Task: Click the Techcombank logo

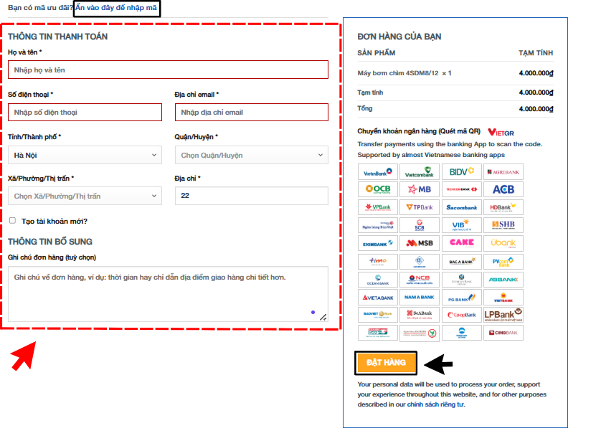Action: click(x=460, y=189)
